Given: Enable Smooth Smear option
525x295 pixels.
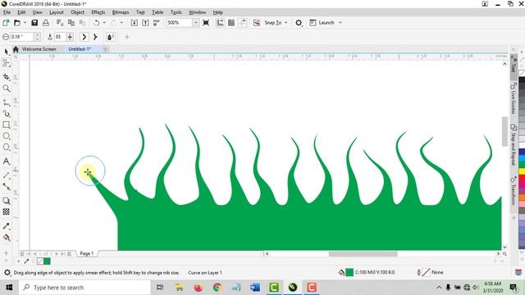Looking at the screenshot, I should pos(84,37).
